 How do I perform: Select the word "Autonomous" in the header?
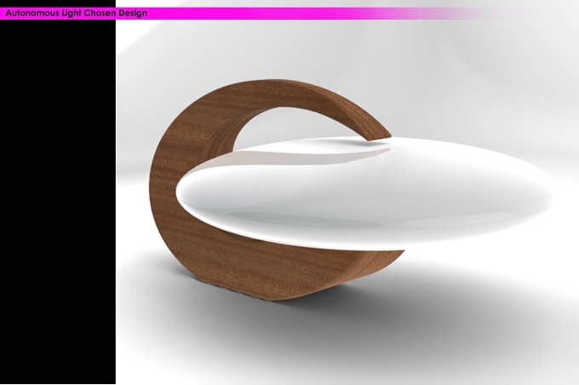click(x=32, y=14)
